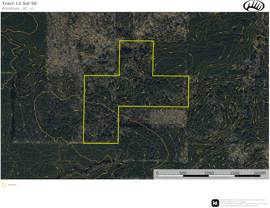The height and width of the screenshot is (208, 270).
Task: Click the small closed contour circle at left
Action: click(x=46, y=136)
